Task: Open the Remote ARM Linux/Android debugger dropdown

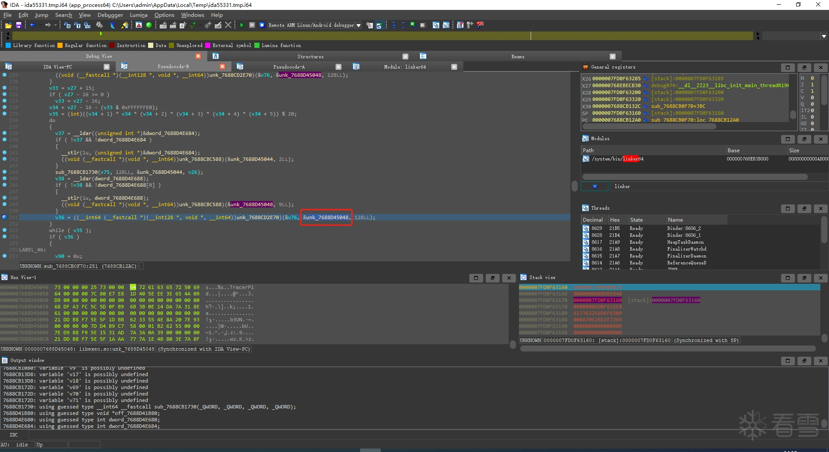Action: 358,25
